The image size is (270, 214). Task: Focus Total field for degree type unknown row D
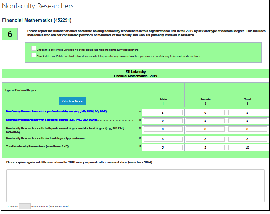coord(247,139)
